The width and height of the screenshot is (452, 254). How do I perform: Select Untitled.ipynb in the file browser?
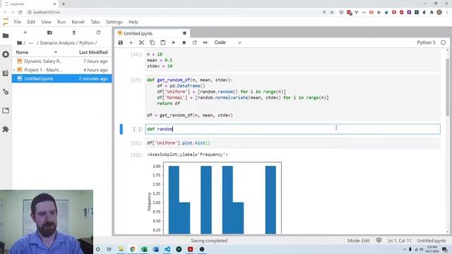coord(61,78)
